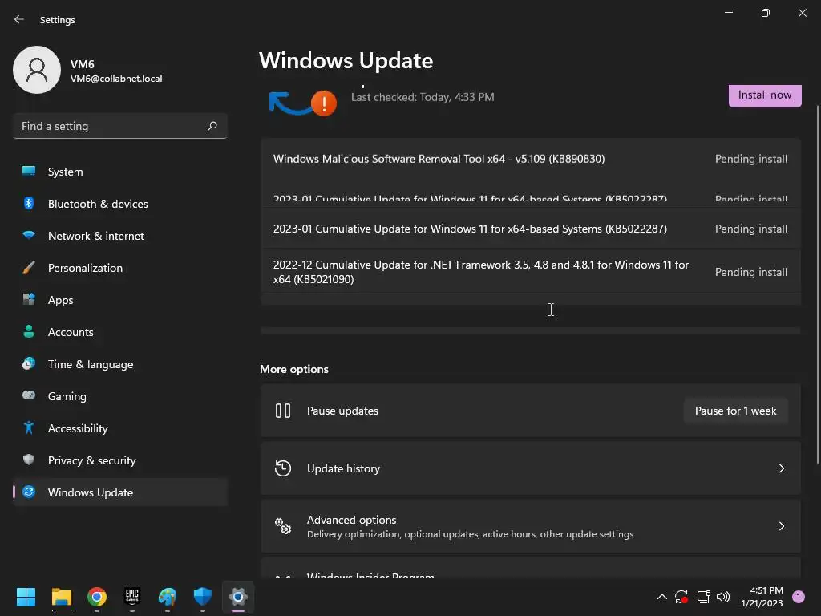Open the VM6 user account avatar
Screen dimensions: 821x616
click(x=37, y=70)
